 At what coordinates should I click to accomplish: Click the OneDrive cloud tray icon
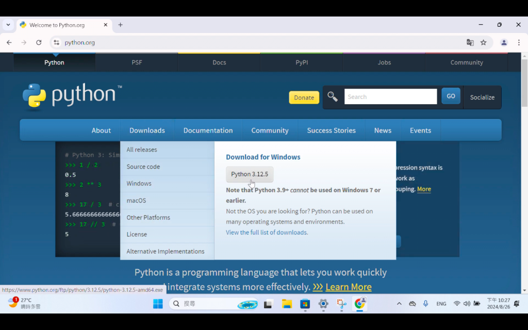[x=412, y=304]
